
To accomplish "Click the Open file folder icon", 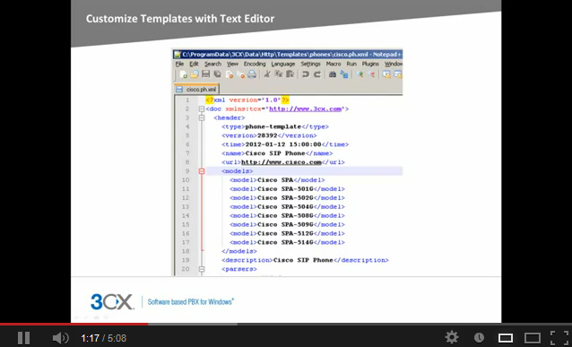I will tap(195, 74).
